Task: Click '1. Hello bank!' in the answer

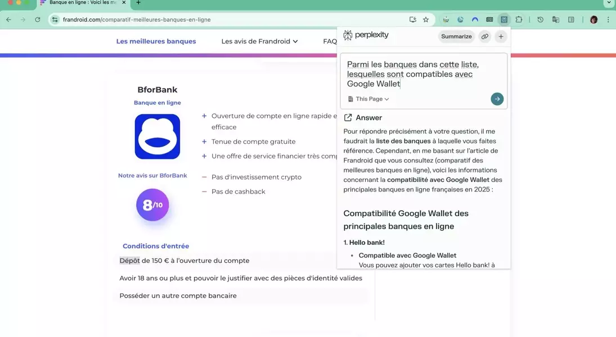Action: click(364, 243)
